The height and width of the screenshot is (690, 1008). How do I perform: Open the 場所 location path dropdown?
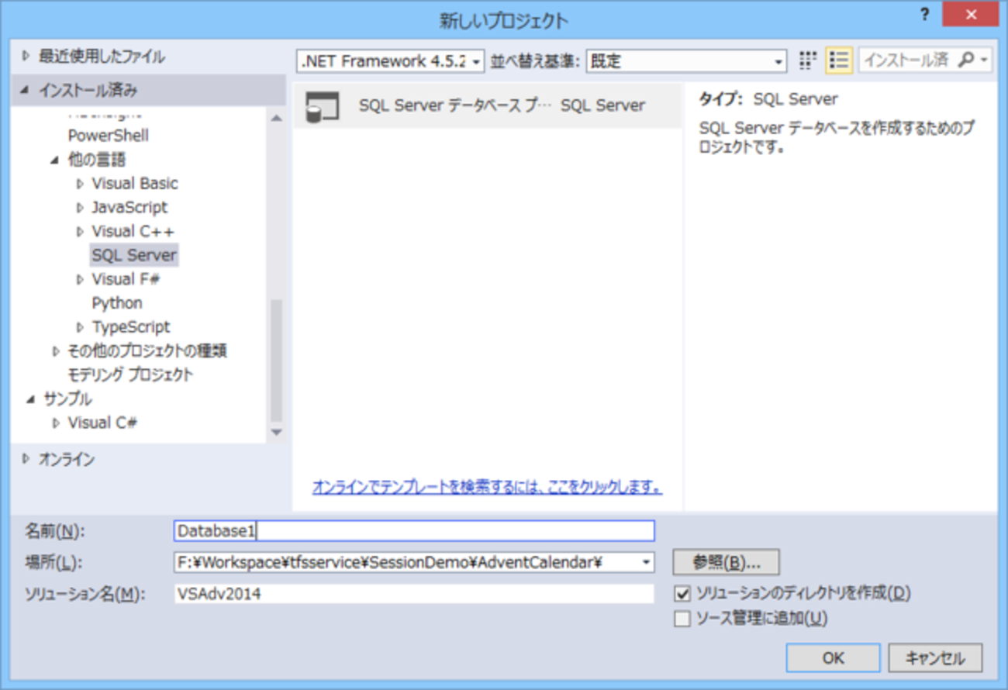coord(647,562)
